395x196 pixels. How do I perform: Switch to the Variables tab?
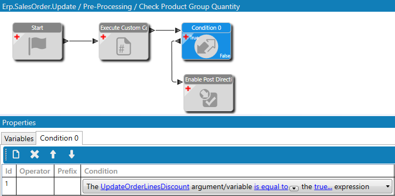pos(19,138)
